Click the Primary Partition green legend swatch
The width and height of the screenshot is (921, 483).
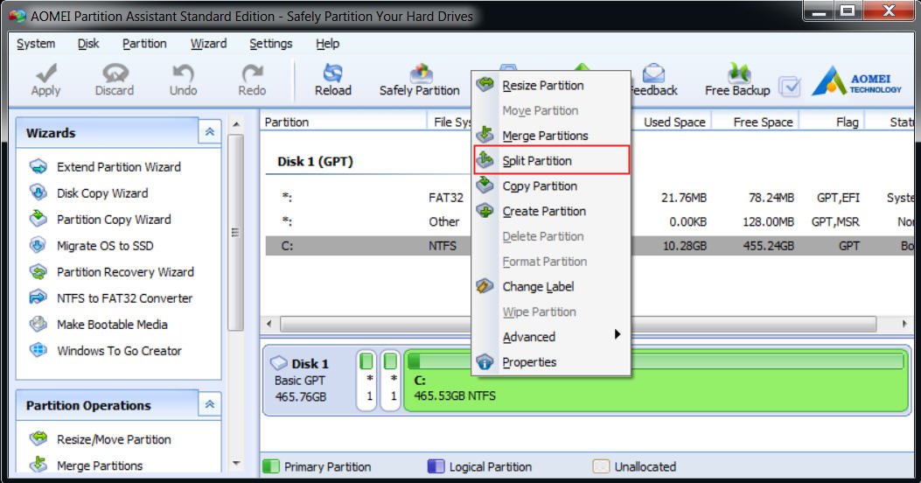[x=271, y=466]
